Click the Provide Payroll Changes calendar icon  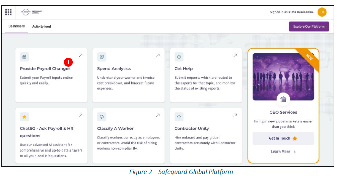point(24,57)
